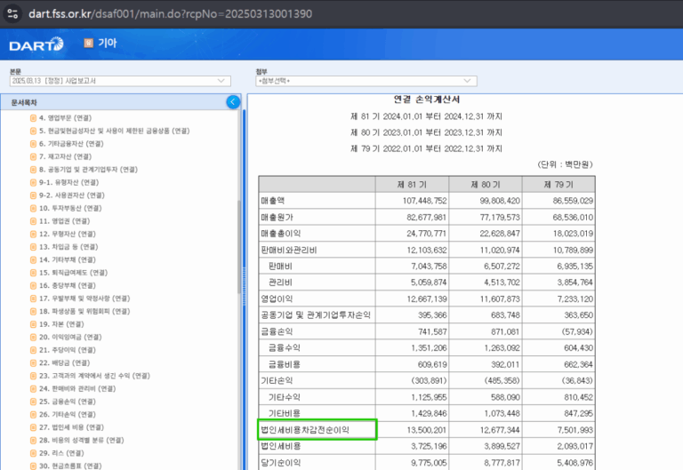
Task: Open 23. 고객과의 계약에서 생긴 수익
Action: [x=94, y=376]
